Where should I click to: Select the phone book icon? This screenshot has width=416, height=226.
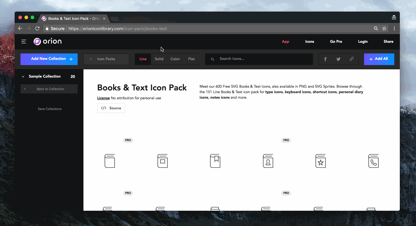click(x=373, y=161)
